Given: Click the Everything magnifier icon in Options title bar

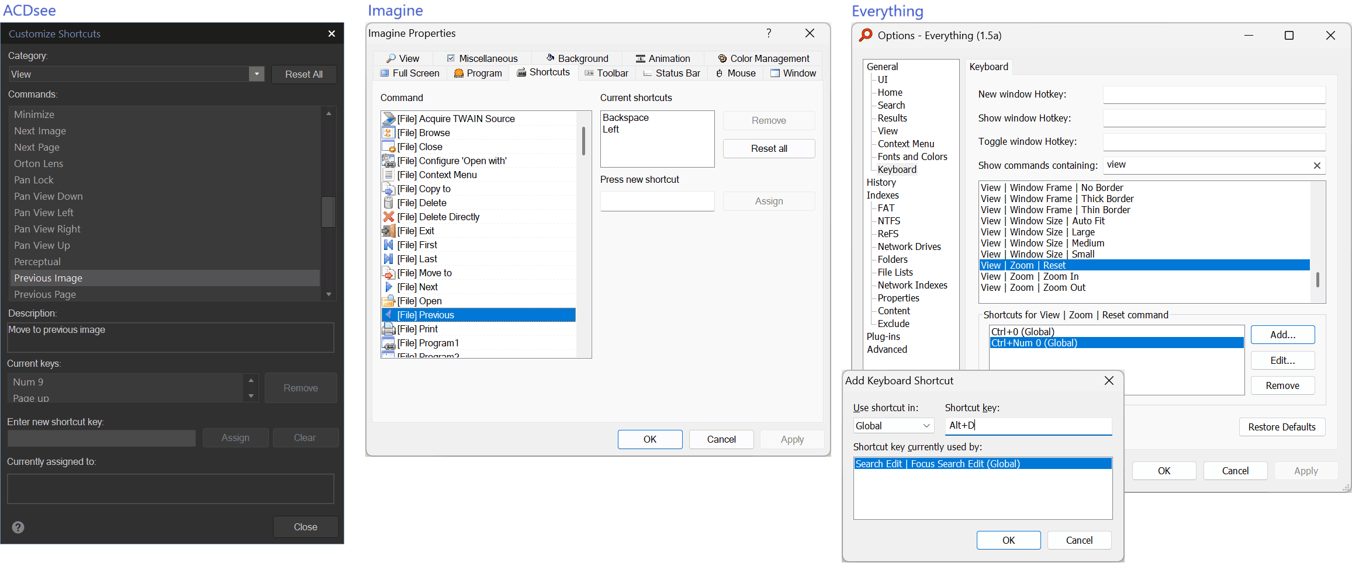Looking at the screenshot, I should click(x=865, y=36).
